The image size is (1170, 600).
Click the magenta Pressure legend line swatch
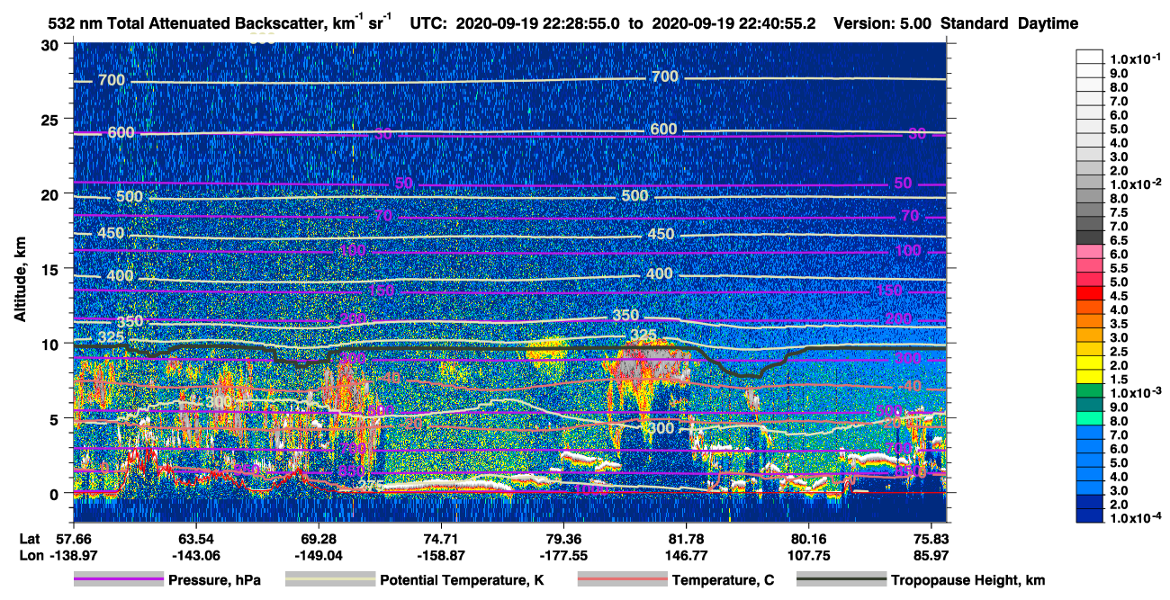click(x=118, y=580)
